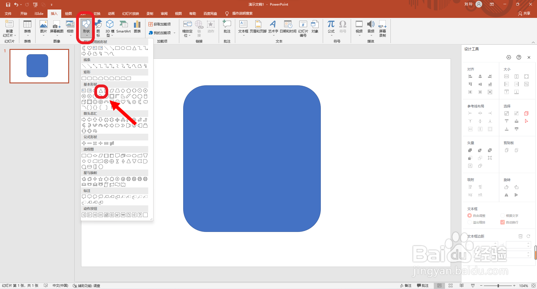The image size is (537, 289).
Task: Click equal-width icon under 大小
Action: [x=507, y=76]
